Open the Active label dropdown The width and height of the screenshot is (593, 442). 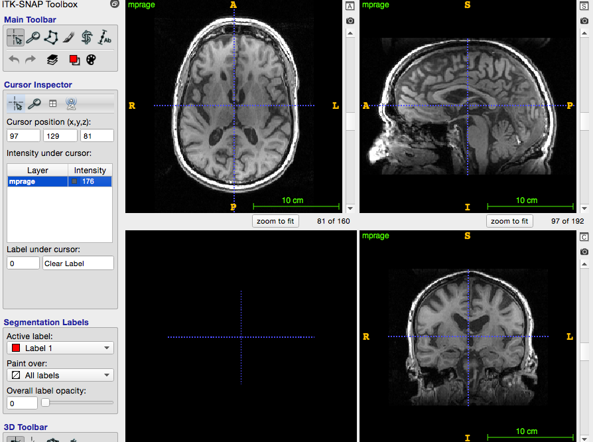tap(60, 348)
